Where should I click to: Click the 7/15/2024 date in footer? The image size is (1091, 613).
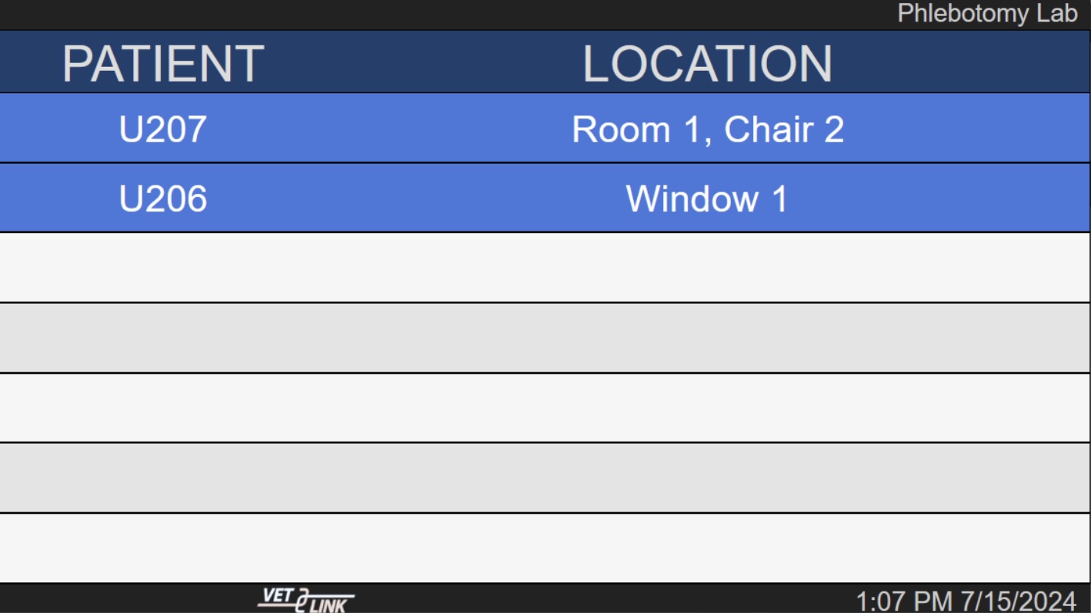[x=1018, y=601]
